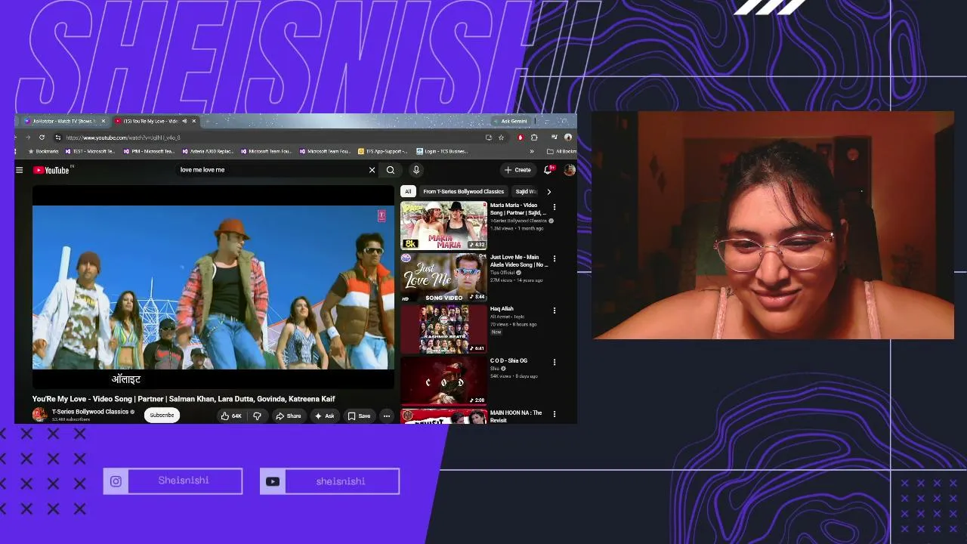Close the JioHotstar tab
The image size is (967, 544).
pyautogui.click(x=103, y=121)
